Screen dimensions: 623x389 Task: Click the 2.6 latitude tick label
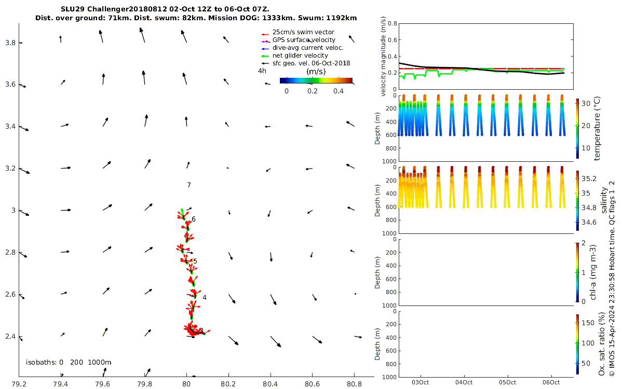pyautogui.click(x=10, y=295)
